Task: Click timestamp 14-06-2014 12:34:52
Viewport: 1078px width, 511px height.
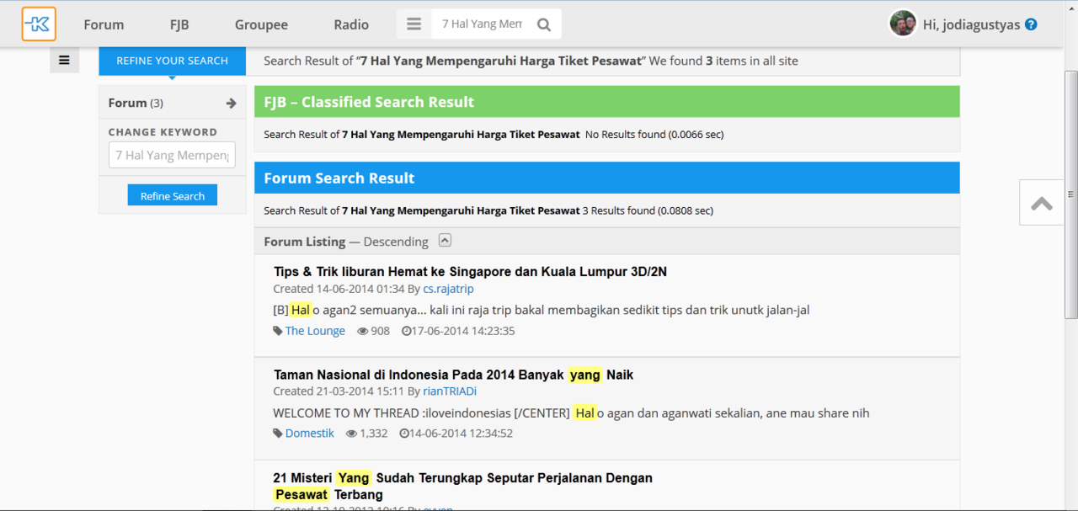Action: [x=462, y=434]
